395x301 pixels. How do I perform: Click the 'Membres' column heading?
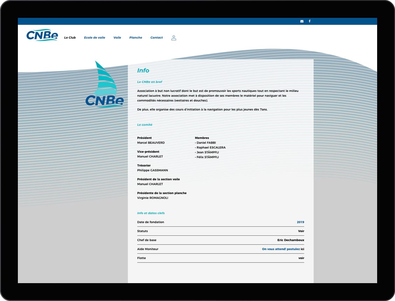pyautogui.click(x=202, y=138)
